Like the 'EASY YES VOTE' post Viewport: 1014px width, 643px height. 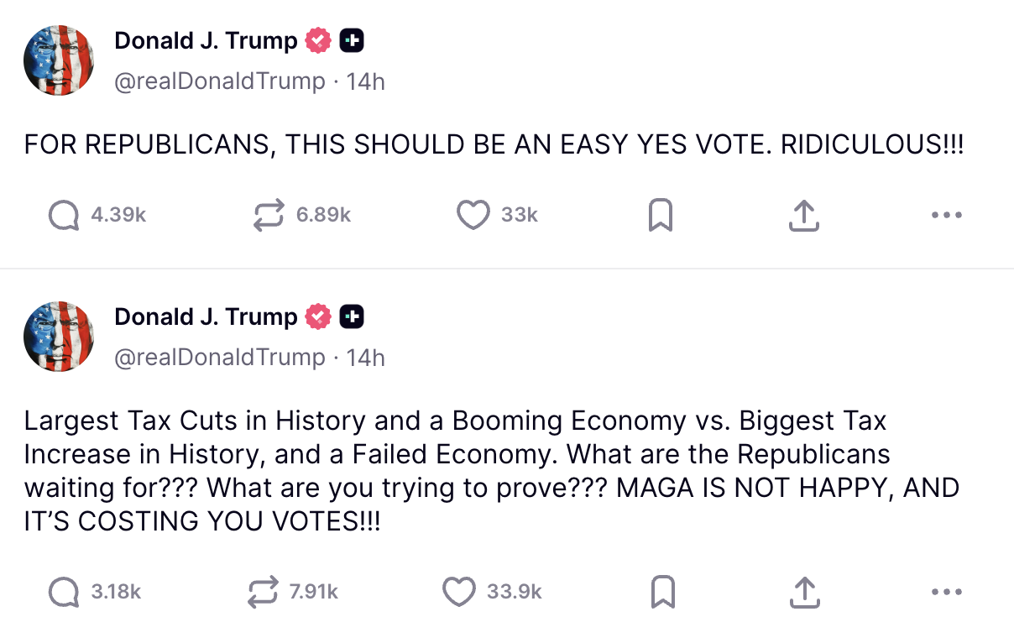[x=473, y=215]
